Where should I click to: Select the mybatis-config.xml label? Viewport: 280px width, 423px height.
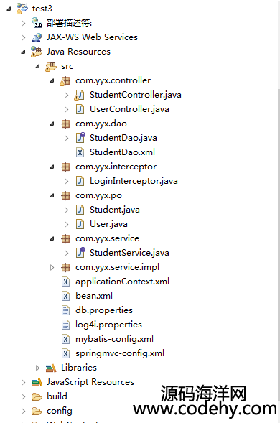(114, 339)
